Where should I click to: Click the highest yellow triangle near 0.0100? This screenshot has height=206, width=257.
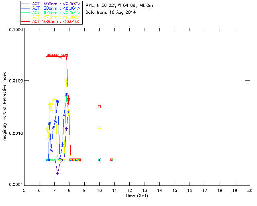click(x=67, y=80)
